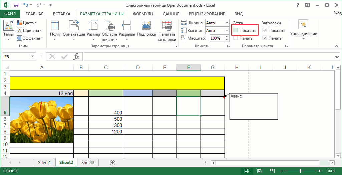
Task: Open the Sheet3 worksheet tab
Action: (88, 163)
